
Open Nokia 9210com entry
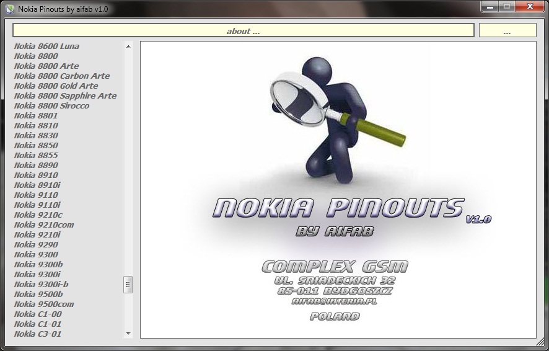[44, 225]
